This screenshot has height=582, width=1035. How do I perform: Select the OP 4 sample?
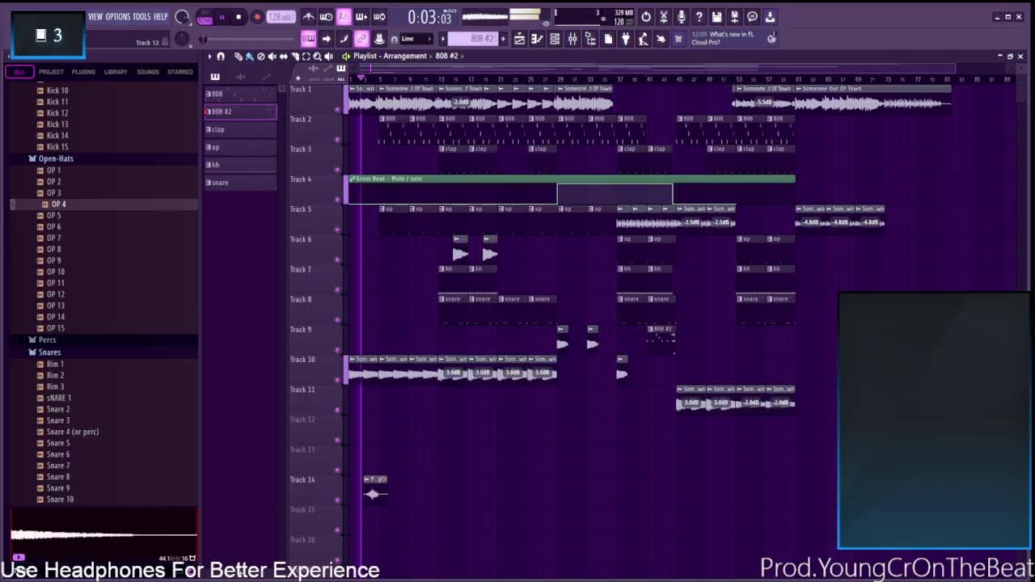[x=59, y=205]
